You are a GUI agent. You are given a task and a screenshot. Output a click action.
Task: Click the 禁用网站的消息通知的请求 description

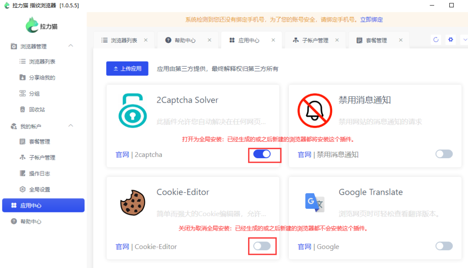(380, 122)
